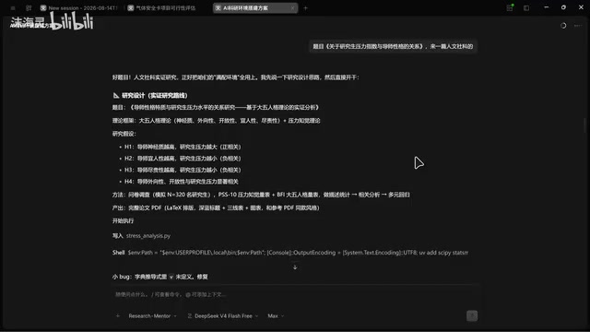Open the DeepSeek V4 Flash Free model dropdown
Screen dimensions: 590x332
click(x=223, y=315)
